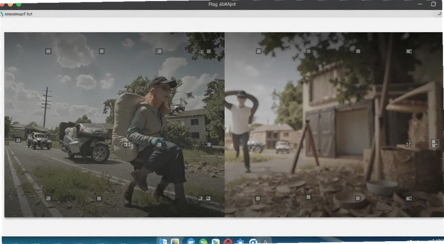Click the window title text in title bar
This screenshot has height=244, width=444.
222,4
